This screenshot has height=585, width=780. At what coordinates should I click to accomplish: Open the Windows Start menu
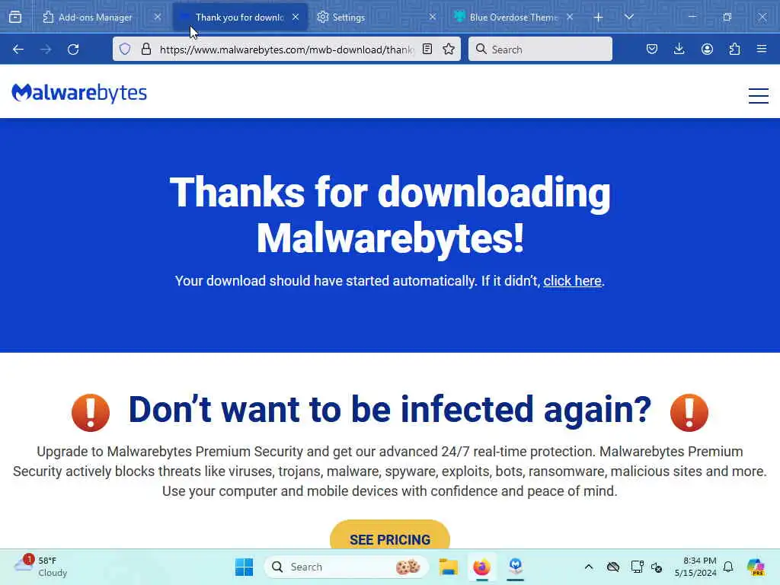(244, 567)
